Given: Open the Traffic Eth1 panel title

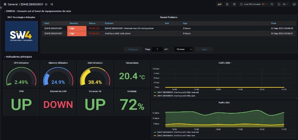Looking at the screenshot, I should pos(224,103).
